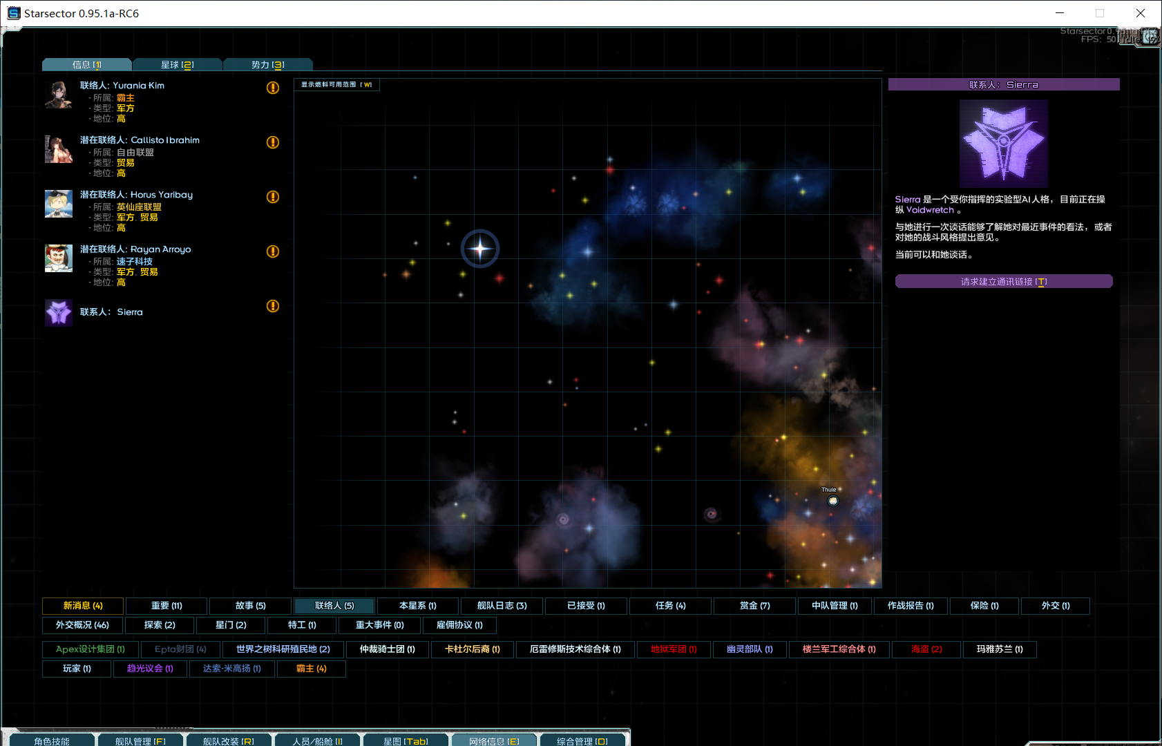This screenshot has width=1162, height=746.
Task: Request comm link with Sierra
Action: 1003,282
